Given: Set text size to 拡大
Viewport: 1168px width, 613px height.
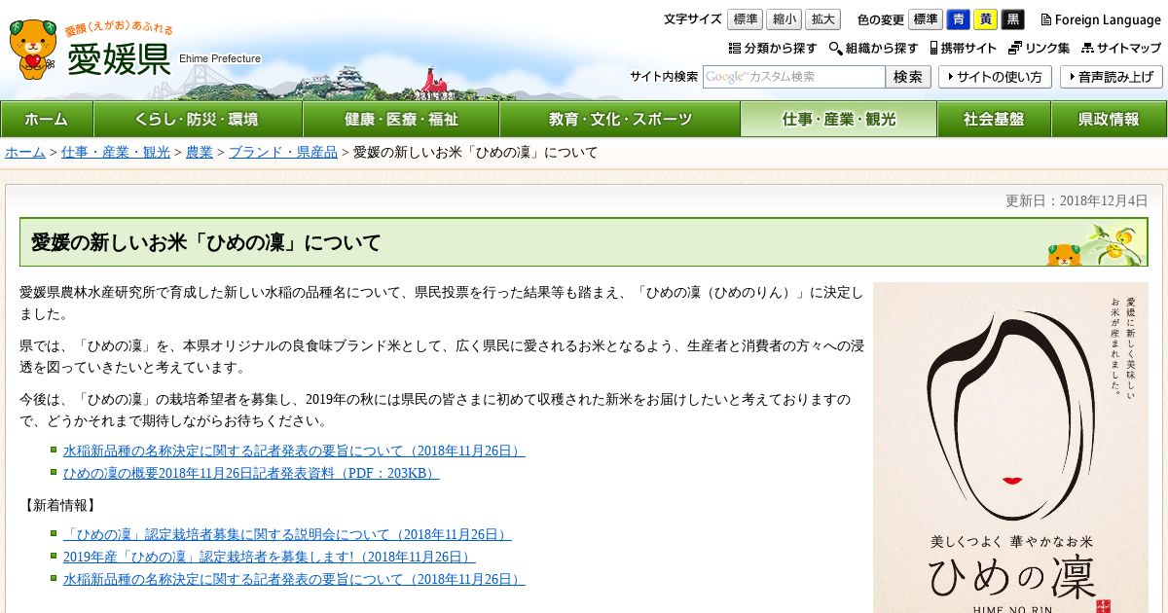Looking at the screenshot, I should pyautogui.click(x=822, y=19).
